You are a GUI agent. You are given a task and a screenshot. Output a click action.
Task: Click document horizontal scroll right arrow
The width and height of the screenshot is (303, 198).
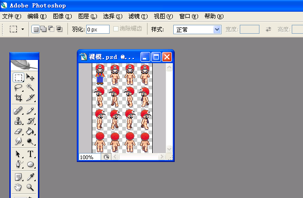click(162, 156)
